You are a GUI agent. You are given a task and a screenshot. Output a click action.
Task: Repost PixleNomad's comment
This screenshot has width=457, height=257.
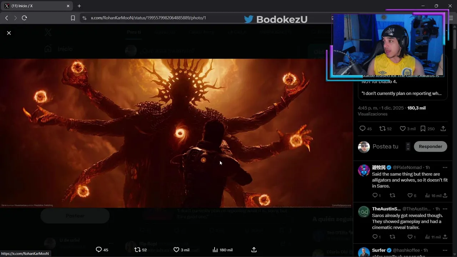point(392,195)
